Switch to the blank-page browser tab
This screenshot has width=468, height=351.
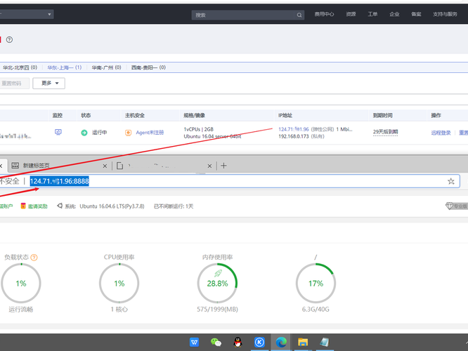pos(164,166)
